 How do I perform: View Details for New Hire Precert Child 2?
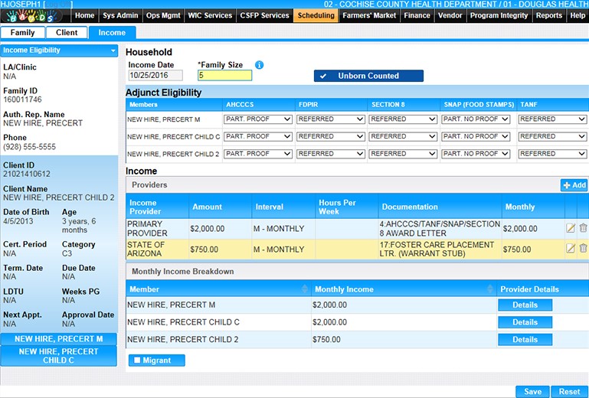click(525, 339)
